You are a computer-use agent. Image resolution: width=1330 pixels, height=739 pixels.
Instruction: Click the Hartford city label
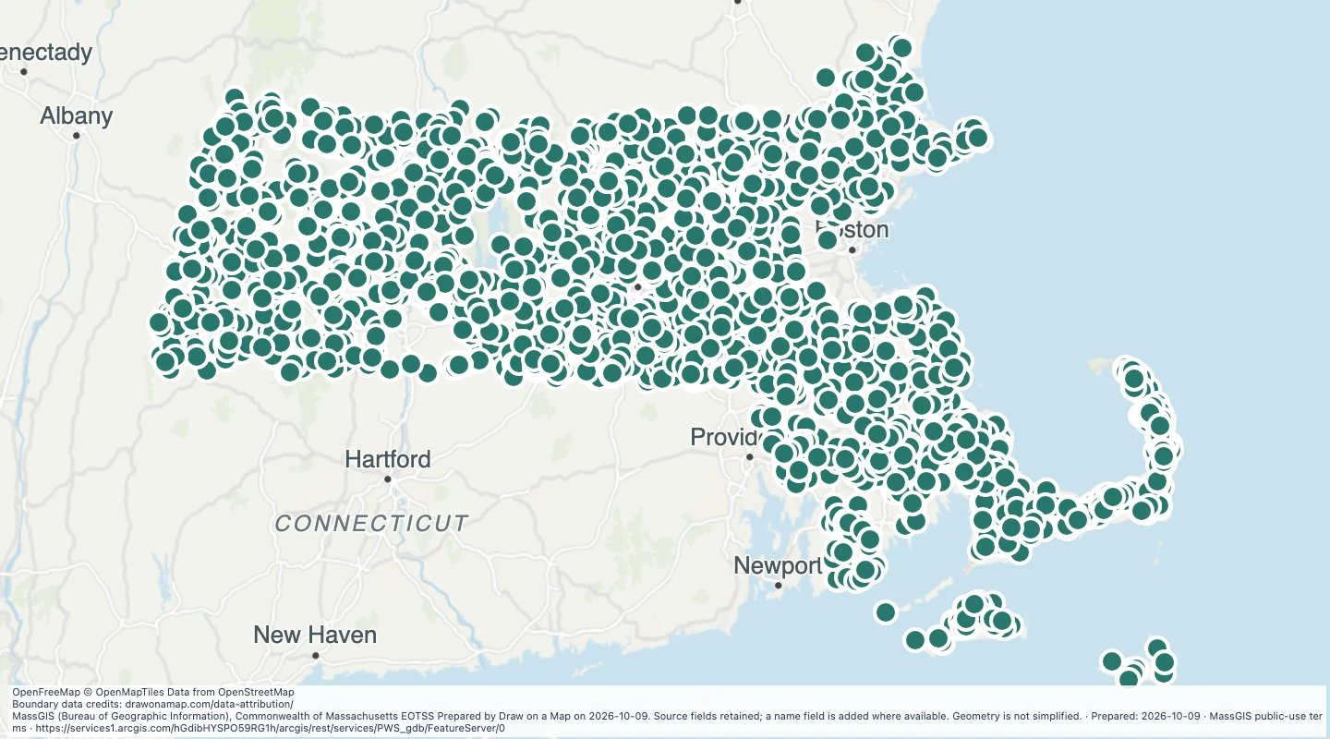pyautogui.click(x=387, y=459)
